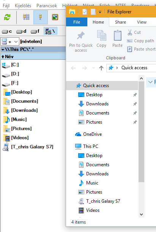156x232 pixels.
Task: Toggle thumbnail view picture icon in toolbar
Action: tap(55, 17)
